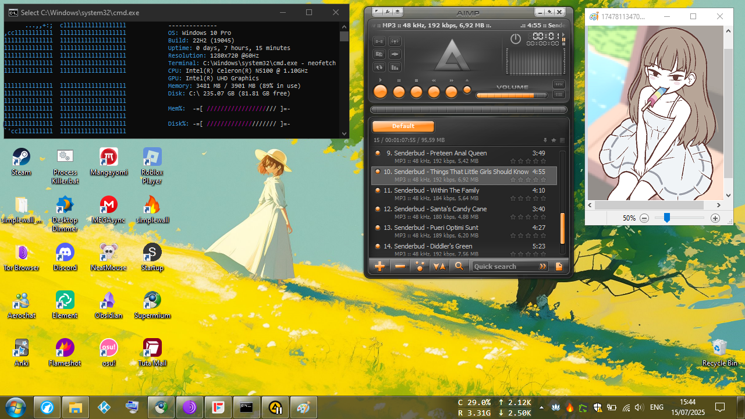The height and width of the screenshot is (419, 745).
Task: Click the AIMP track seek bar
Action: point(469,109)
